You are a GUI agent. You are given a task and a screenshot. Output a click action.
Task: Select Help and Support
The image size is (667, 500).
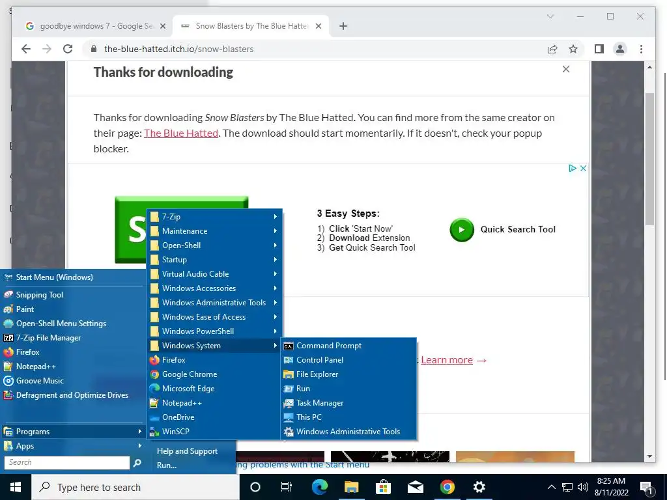coord(187,451)
